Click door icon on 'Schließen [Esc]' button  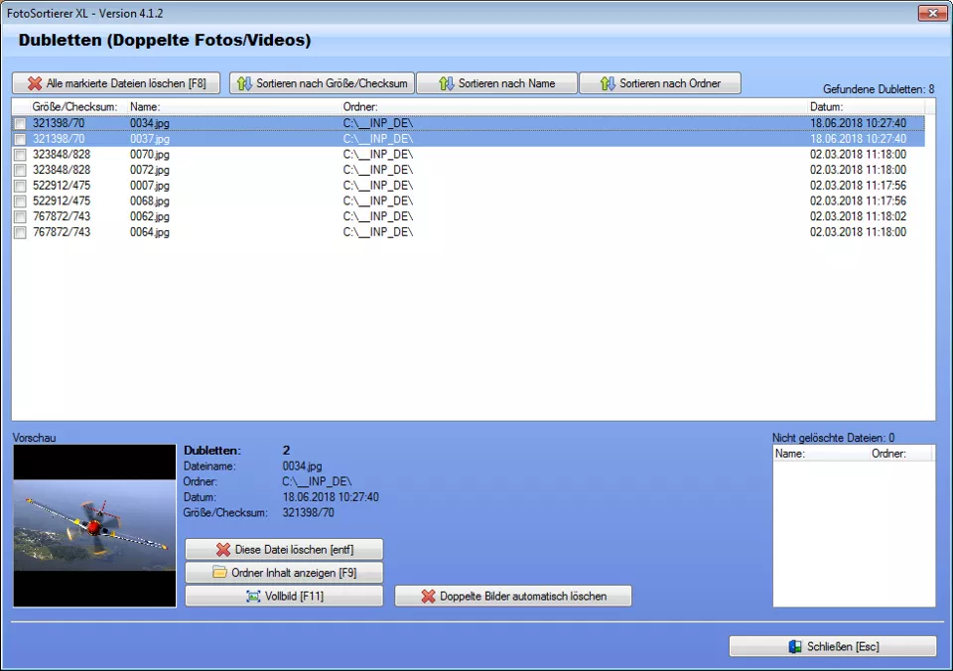pos(795,647)
